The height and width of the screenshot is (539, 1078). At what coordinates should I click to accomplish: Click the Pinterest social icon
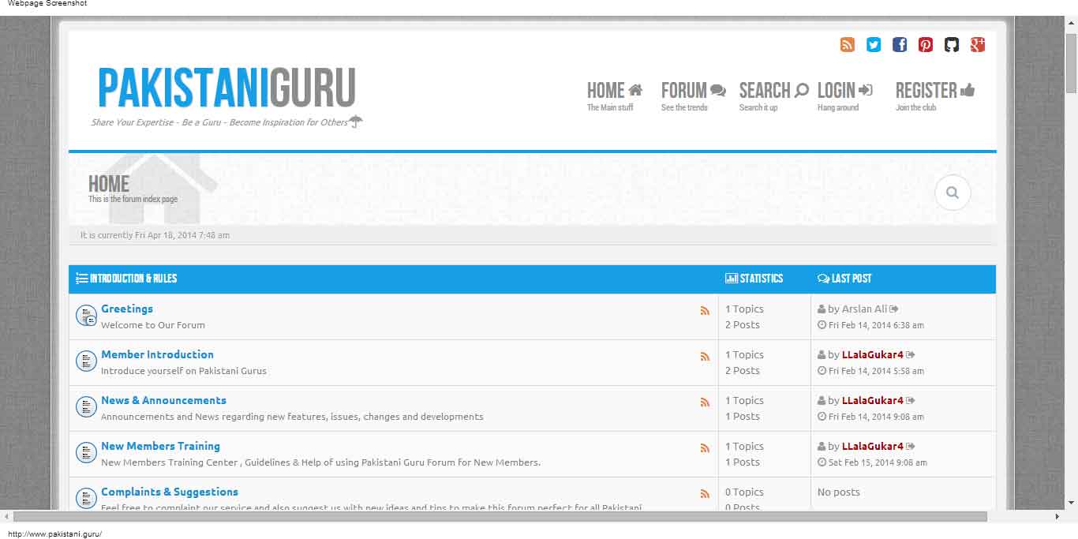click(x=926, y=44)
